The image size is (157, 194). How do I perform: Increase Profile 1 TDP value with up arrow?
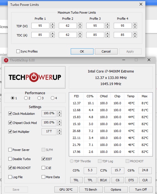pos(53,24)
